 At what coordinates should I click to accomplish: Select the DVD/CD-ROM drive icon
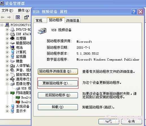[12, 29]
